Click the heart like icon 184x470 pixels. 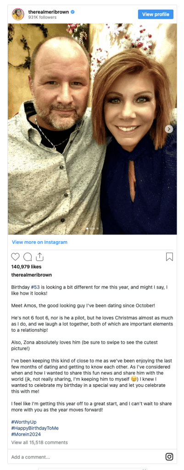coord(15,257)
